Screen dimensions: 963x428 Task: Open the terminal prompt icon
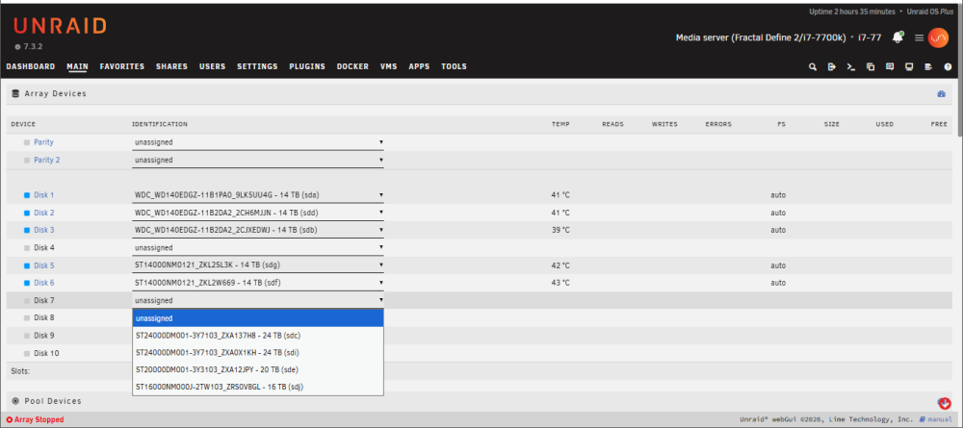click(x=851, y=66)
